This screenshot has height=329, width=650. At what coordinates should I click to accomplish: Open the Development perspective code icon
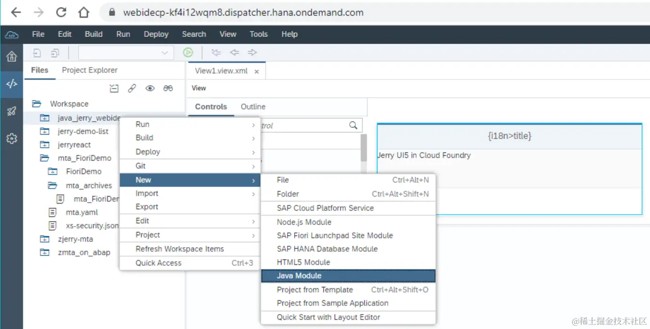coord(12,84)
